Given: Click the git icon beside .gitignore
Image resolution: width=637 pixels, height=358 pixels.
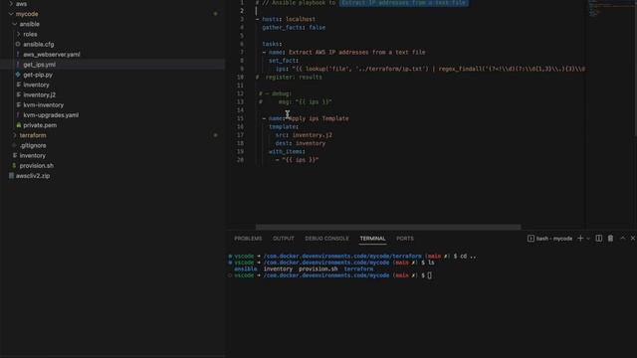Looking at the screenshot, I should [14, 145].
